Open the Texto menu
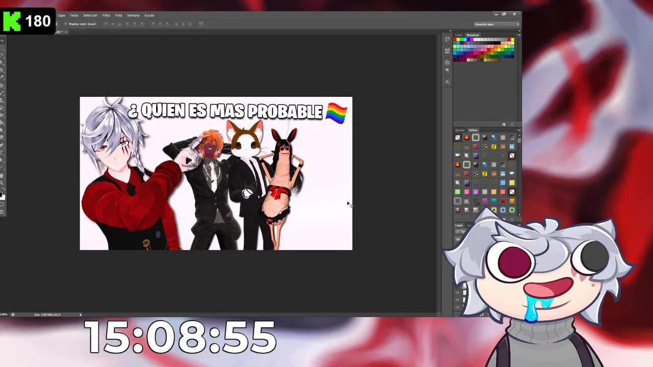653x367 pixels. coord(74,15)
